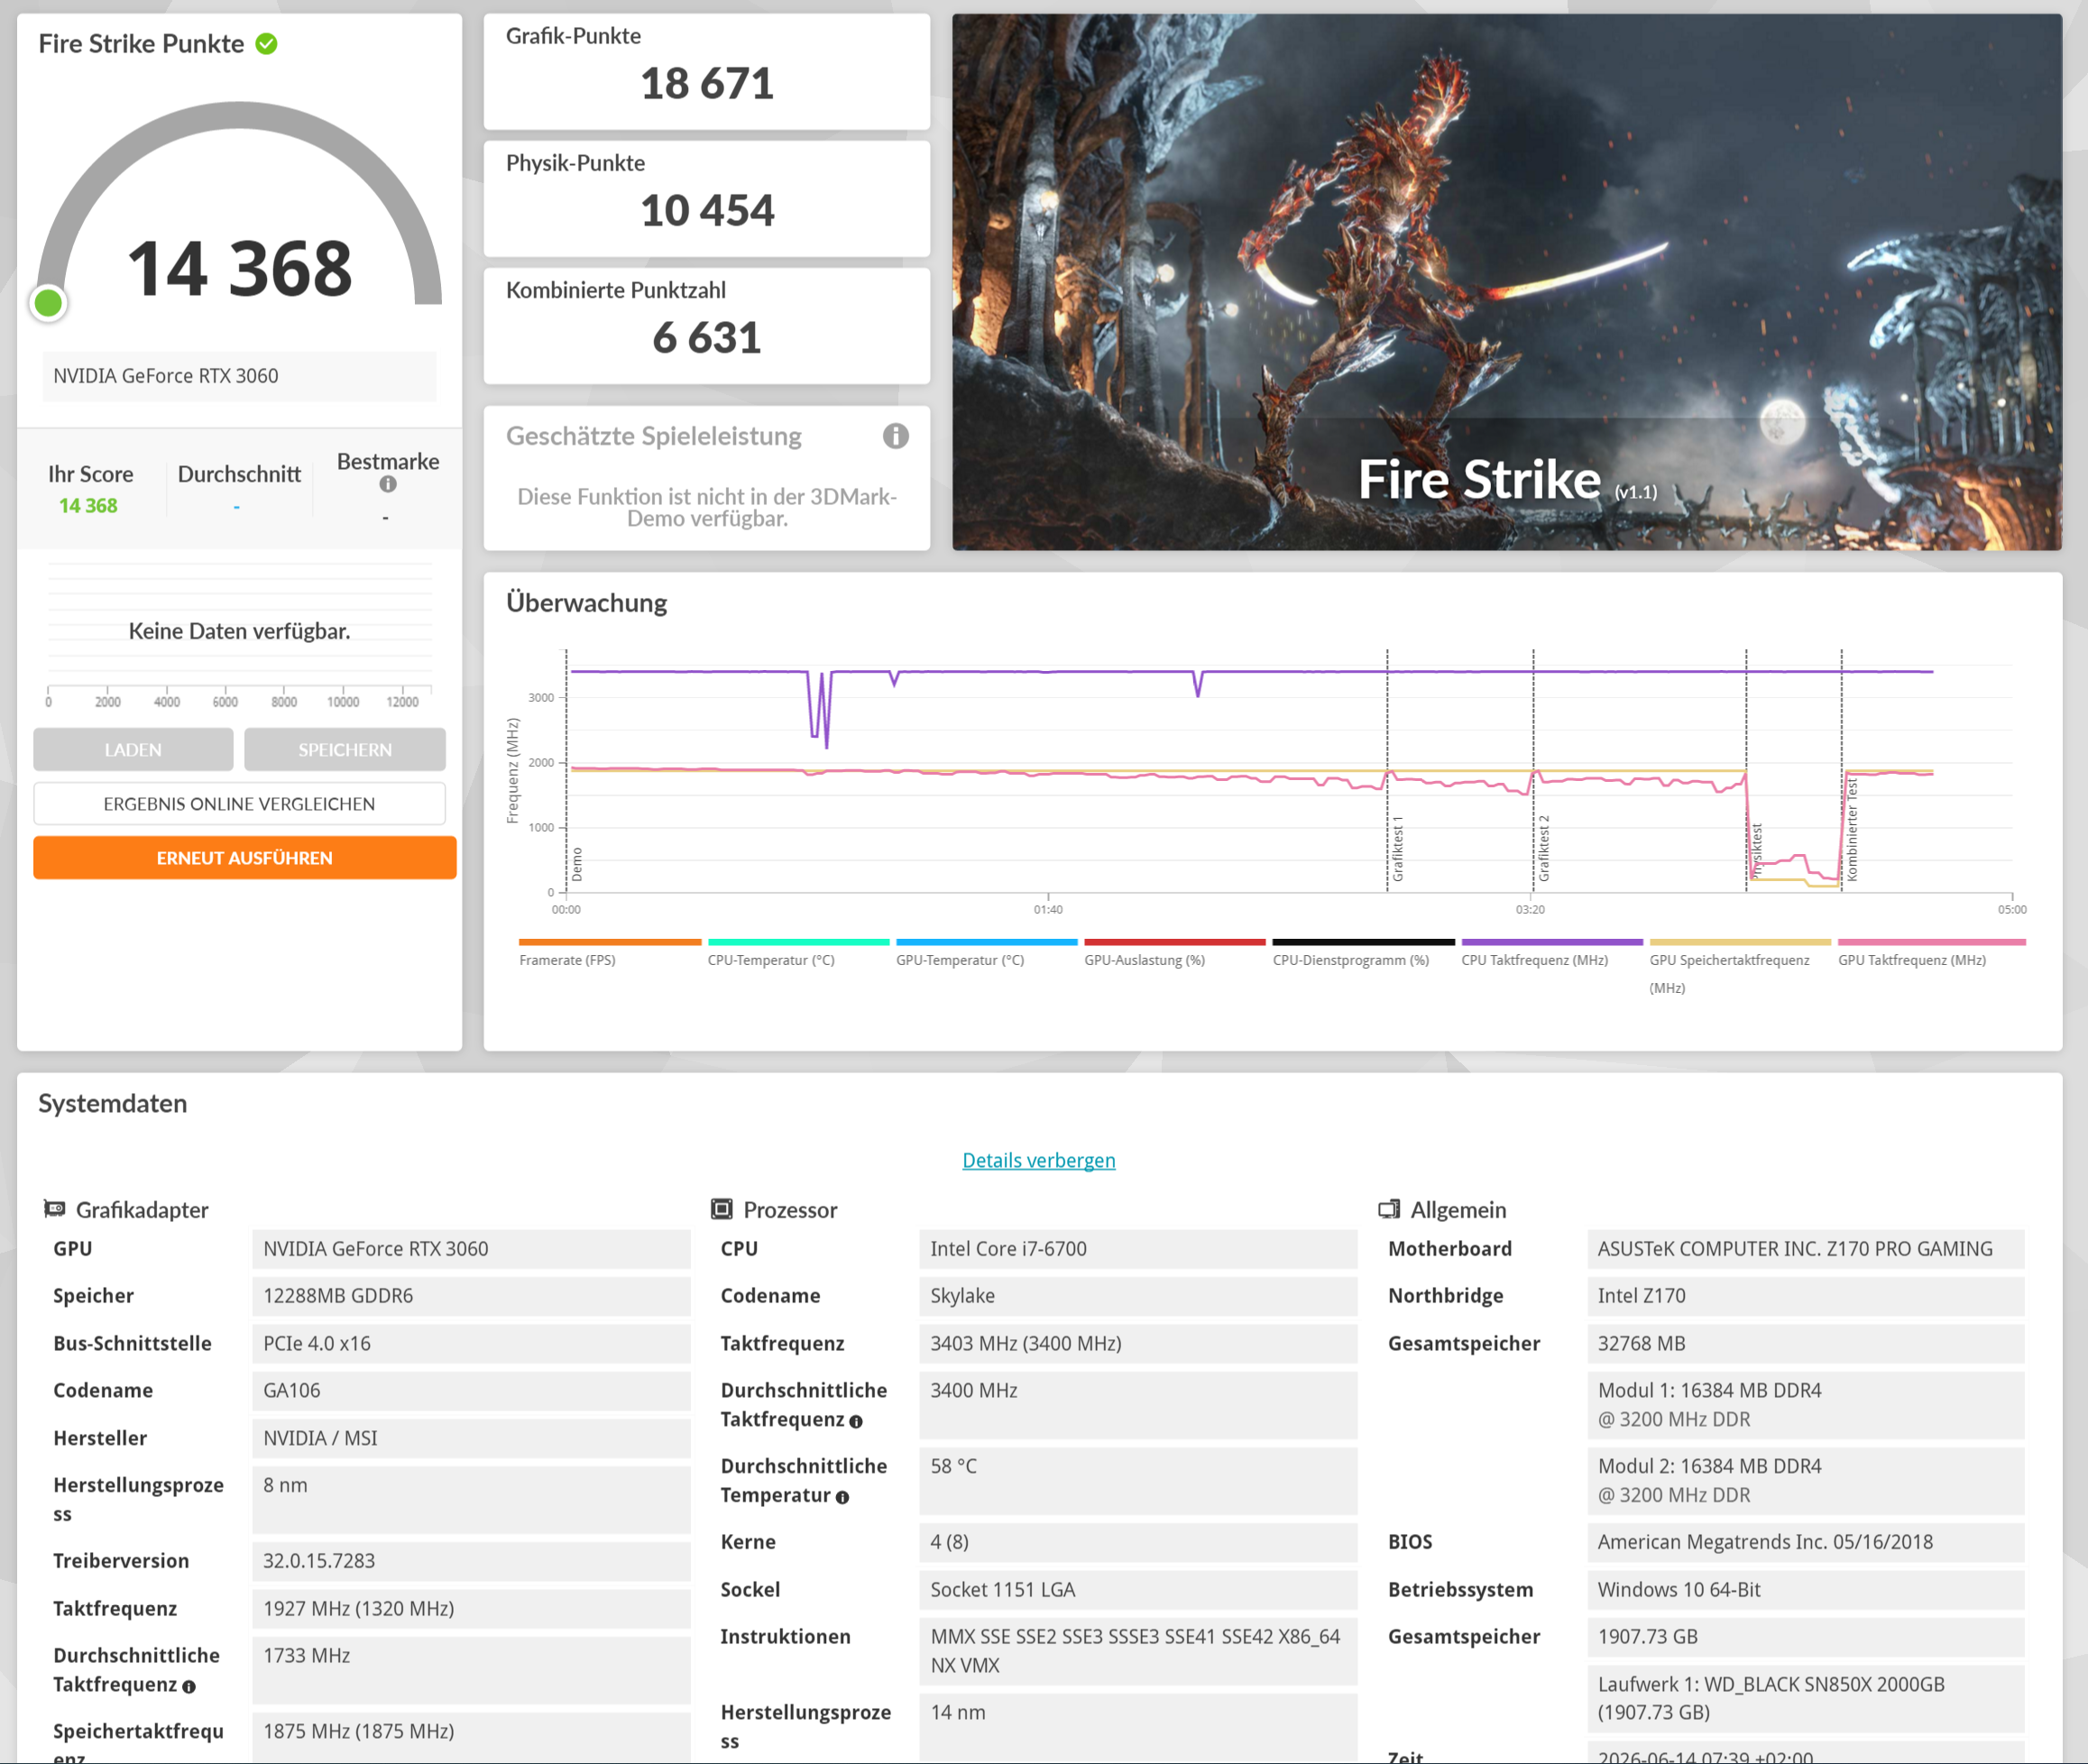Screen dimensions: 2088x1764
Task: Click the Grafiktest 1 marker in chart
Action: (1397, 848)
